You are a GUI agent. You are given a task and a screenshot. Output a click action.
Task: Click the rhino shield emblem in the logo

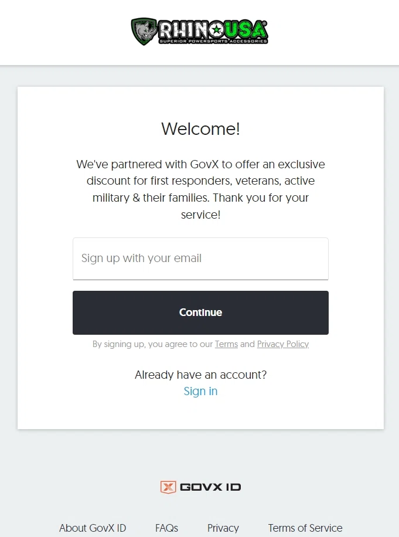click(x=145, y=31)
